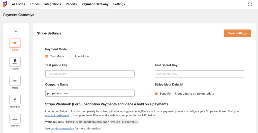The width and height of the screenshot is (258, 133).
Task: Choose the Mollie gateway icon
Action: 15,81
